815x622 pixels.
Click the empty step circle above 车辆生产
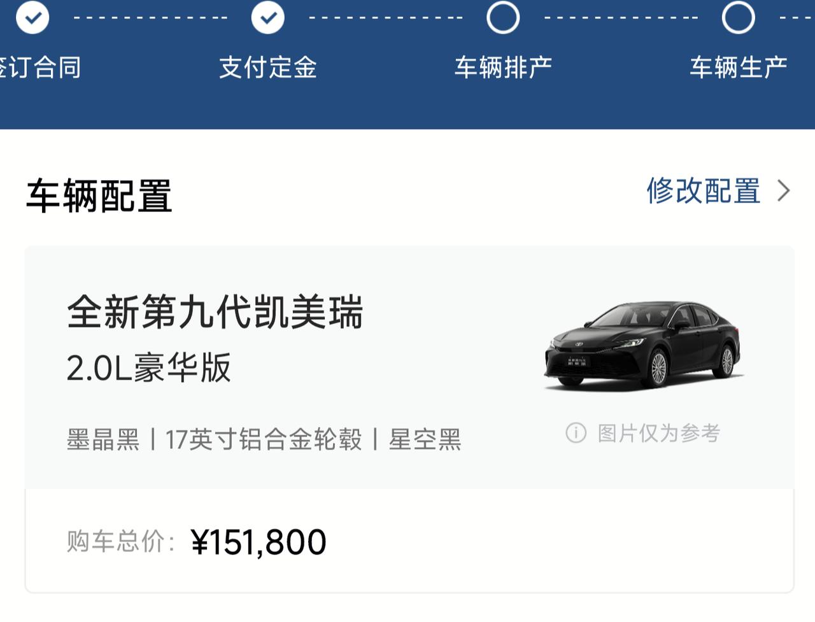(738, 18)
